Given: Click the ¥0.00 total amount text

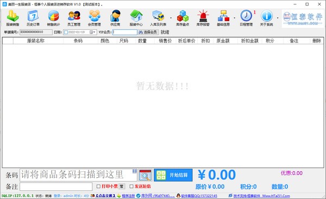Looking at the screenshot, I should 217,175.
